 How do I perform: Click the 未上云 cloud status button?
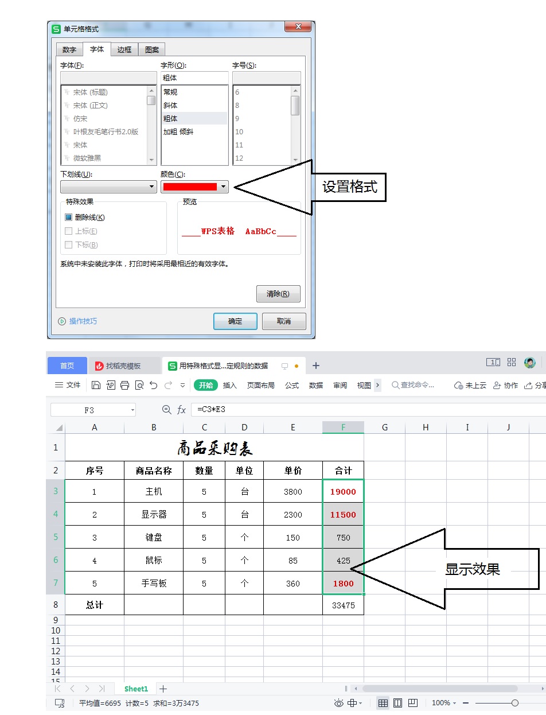coord(471,385)
